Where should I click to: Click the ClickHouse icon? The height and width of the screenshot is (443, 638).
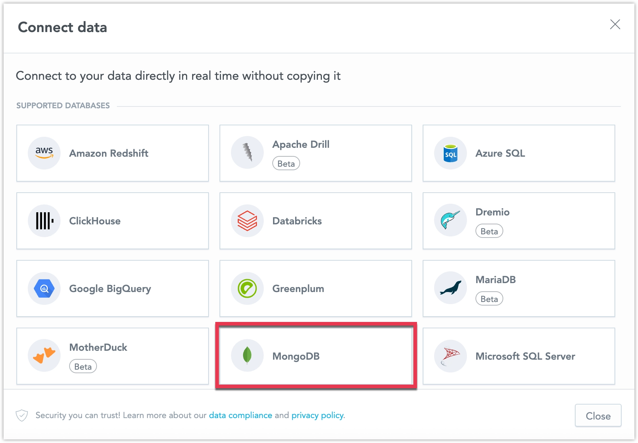click(x=44, y=220)
